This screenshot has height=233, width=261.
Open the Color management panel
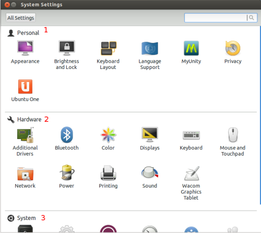108,138
